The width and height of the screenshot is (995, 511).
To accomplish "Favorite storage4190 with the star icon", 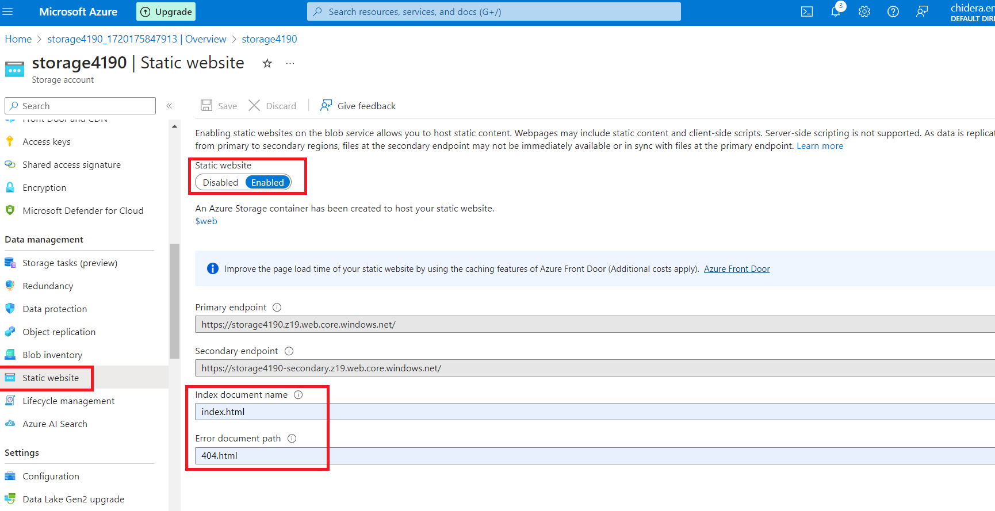I will [267, 63].
